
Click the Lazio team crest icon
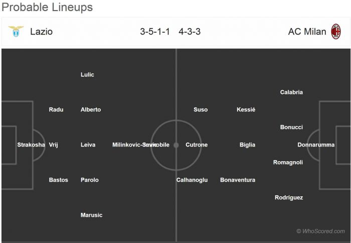click(16, 32)
